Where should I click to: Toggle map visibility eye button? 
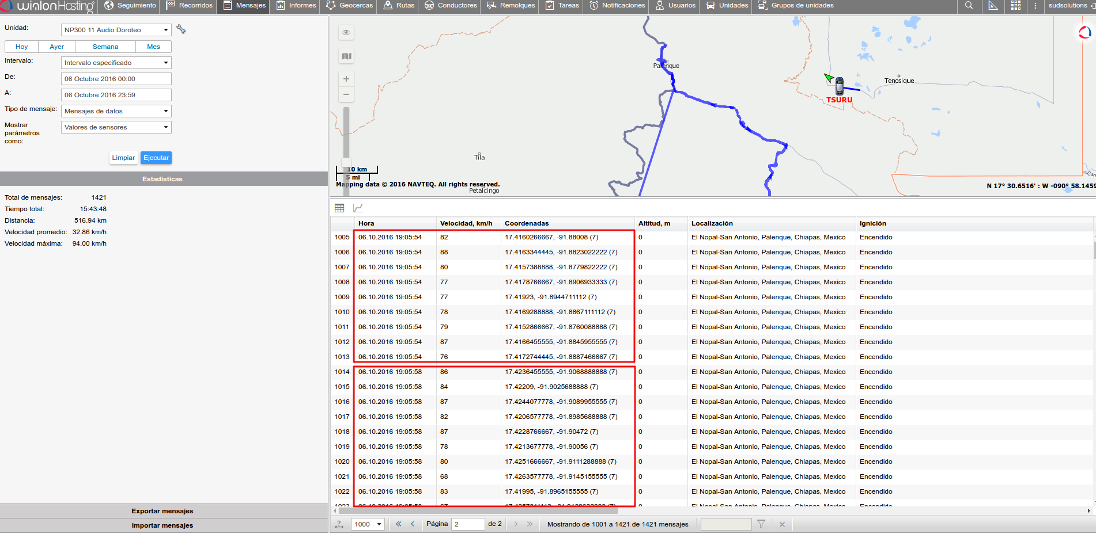coord(346,32)
